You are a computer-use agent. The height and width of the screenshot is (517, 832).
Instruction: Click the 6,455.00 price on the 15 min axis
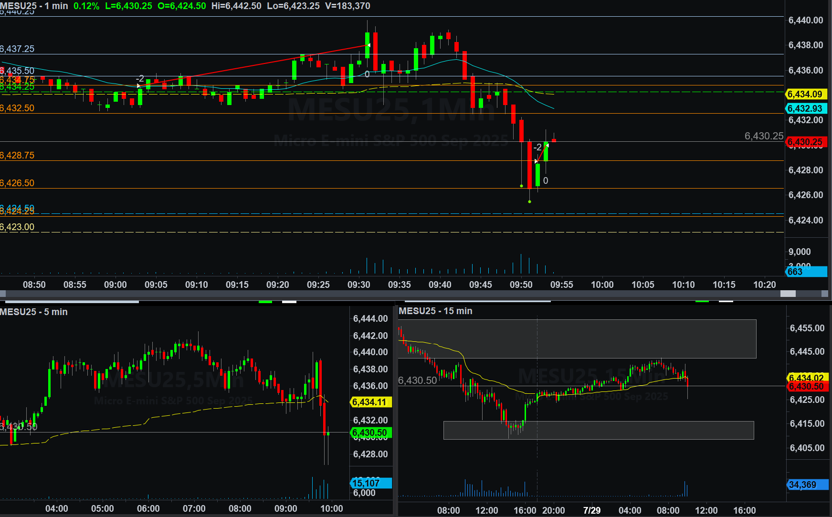pyautogui.click(x=807, y=328)
